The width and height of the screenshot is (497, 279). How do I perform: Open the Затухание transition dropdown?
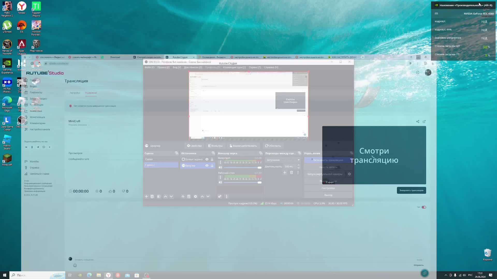(x=283, y=160)
